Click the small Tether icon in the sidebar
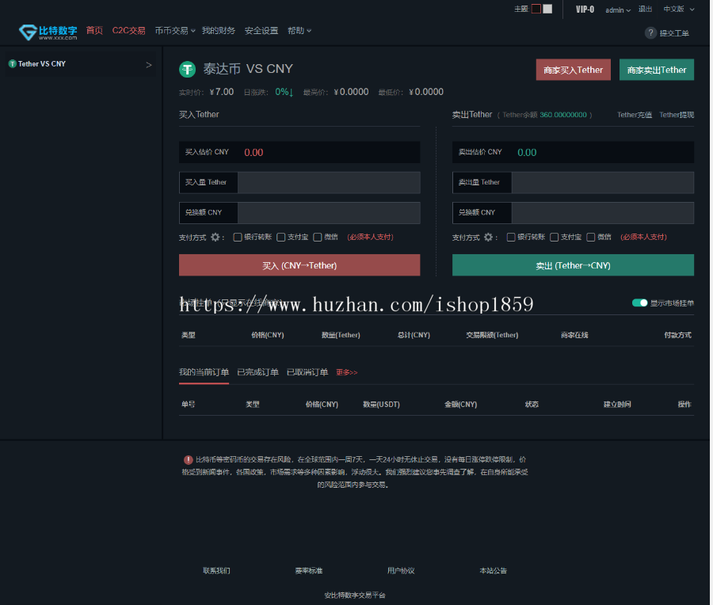Screen dimensions: 713x605 pyautogui.click(x=12, y=63)
